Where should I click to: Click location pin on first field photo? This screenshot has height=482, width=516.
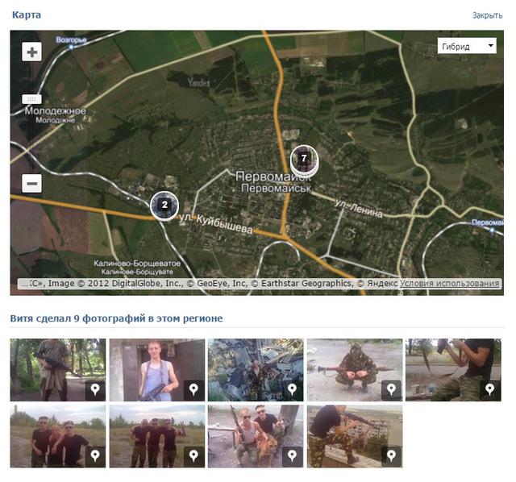(x=95, y=456)
